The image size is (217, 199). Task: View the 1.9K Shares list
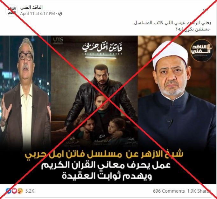click(x=199, y=191)
